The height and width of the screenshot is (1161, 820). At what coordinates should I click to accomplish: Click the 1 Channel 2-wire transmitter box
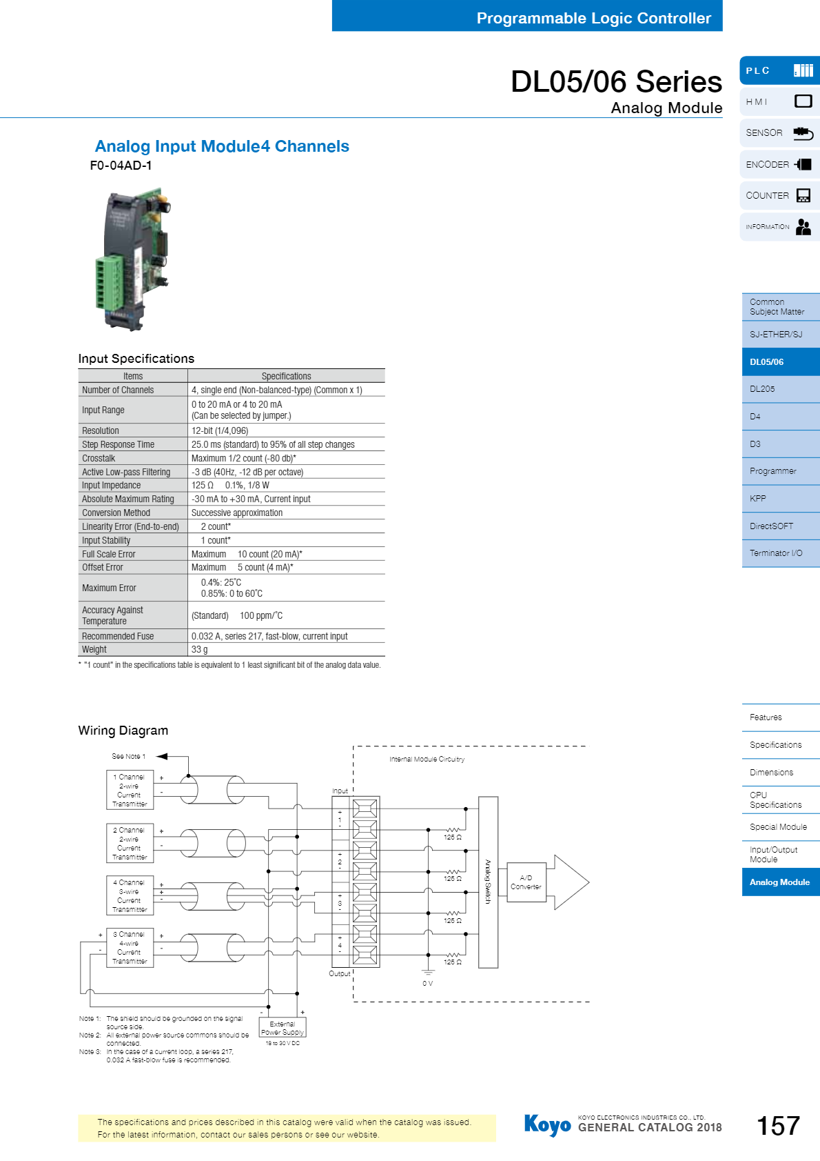click(130, 791)
